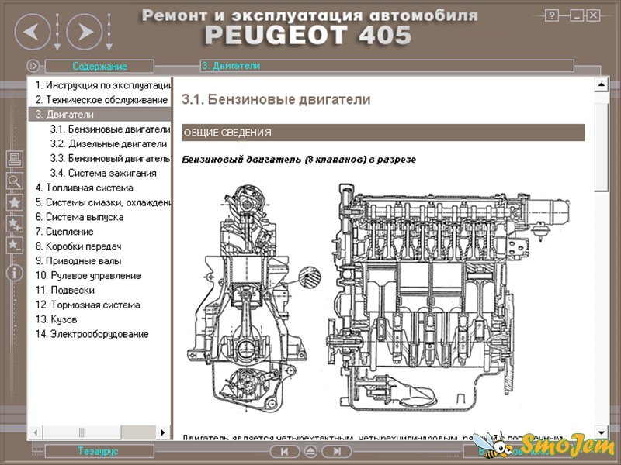Add bookmark with star-plus icon
Viewport: 621px width, 465px height.
point(15,224)
